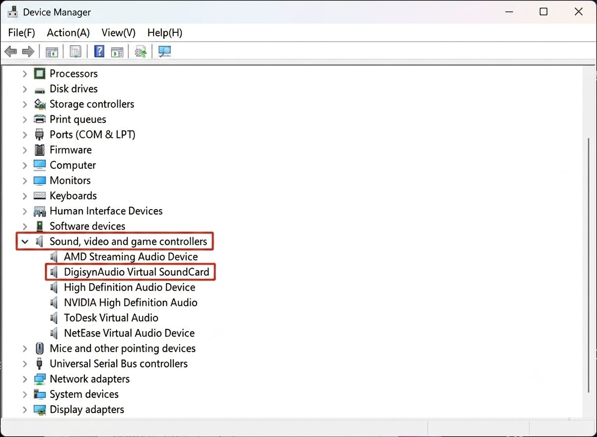
Task: Click the scan for hardware changes icon
Action: click(x=164, y=52)
